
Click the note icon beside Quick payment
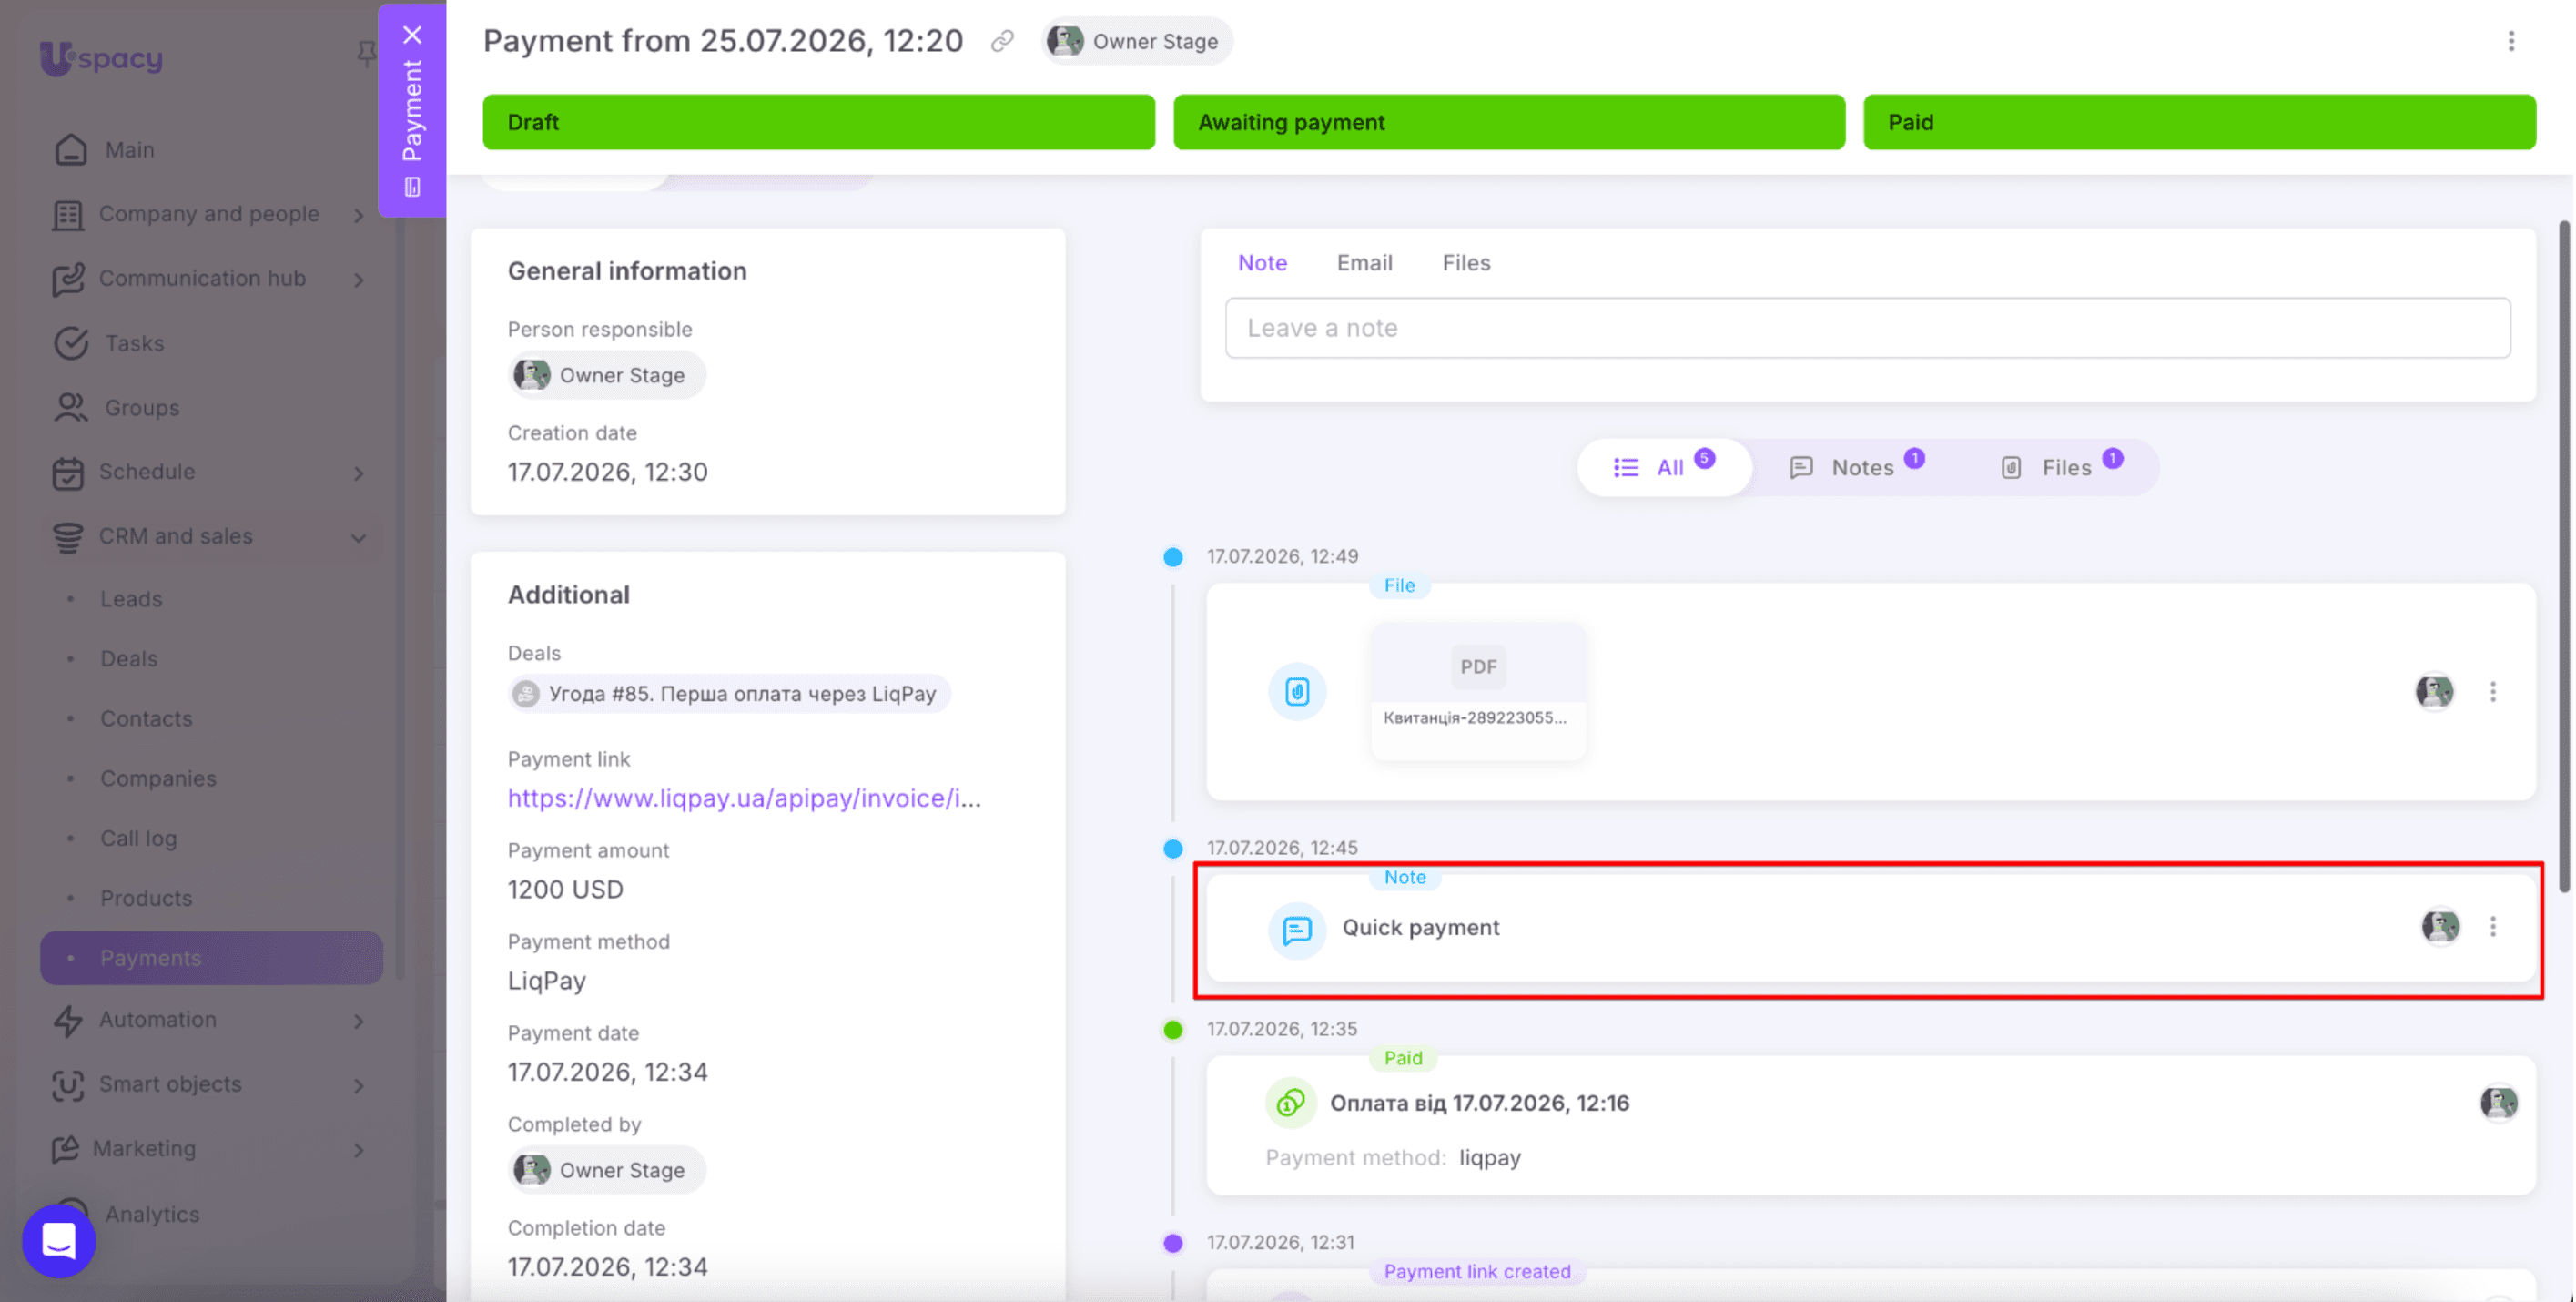(x=1297, y=930)
